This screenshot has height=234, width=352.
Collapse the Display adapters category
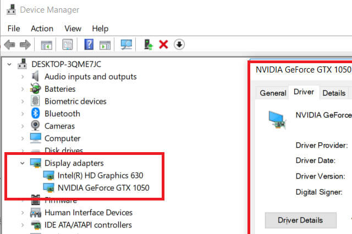point(23,163)
